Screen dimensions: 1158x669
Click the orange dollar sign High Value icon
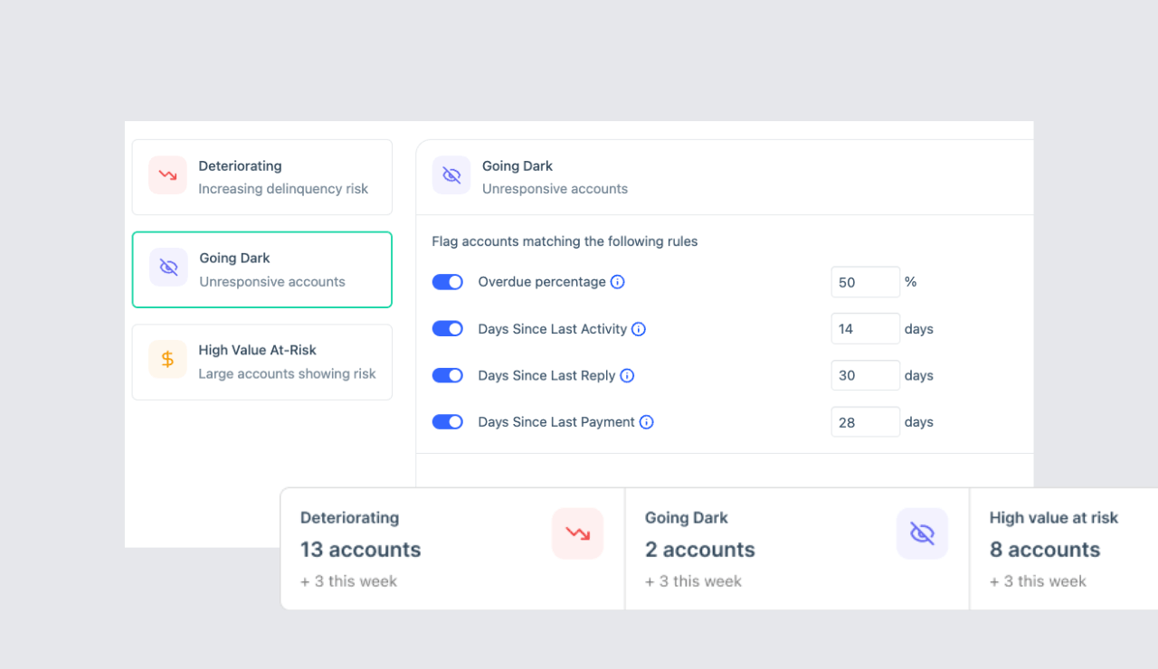167,359
